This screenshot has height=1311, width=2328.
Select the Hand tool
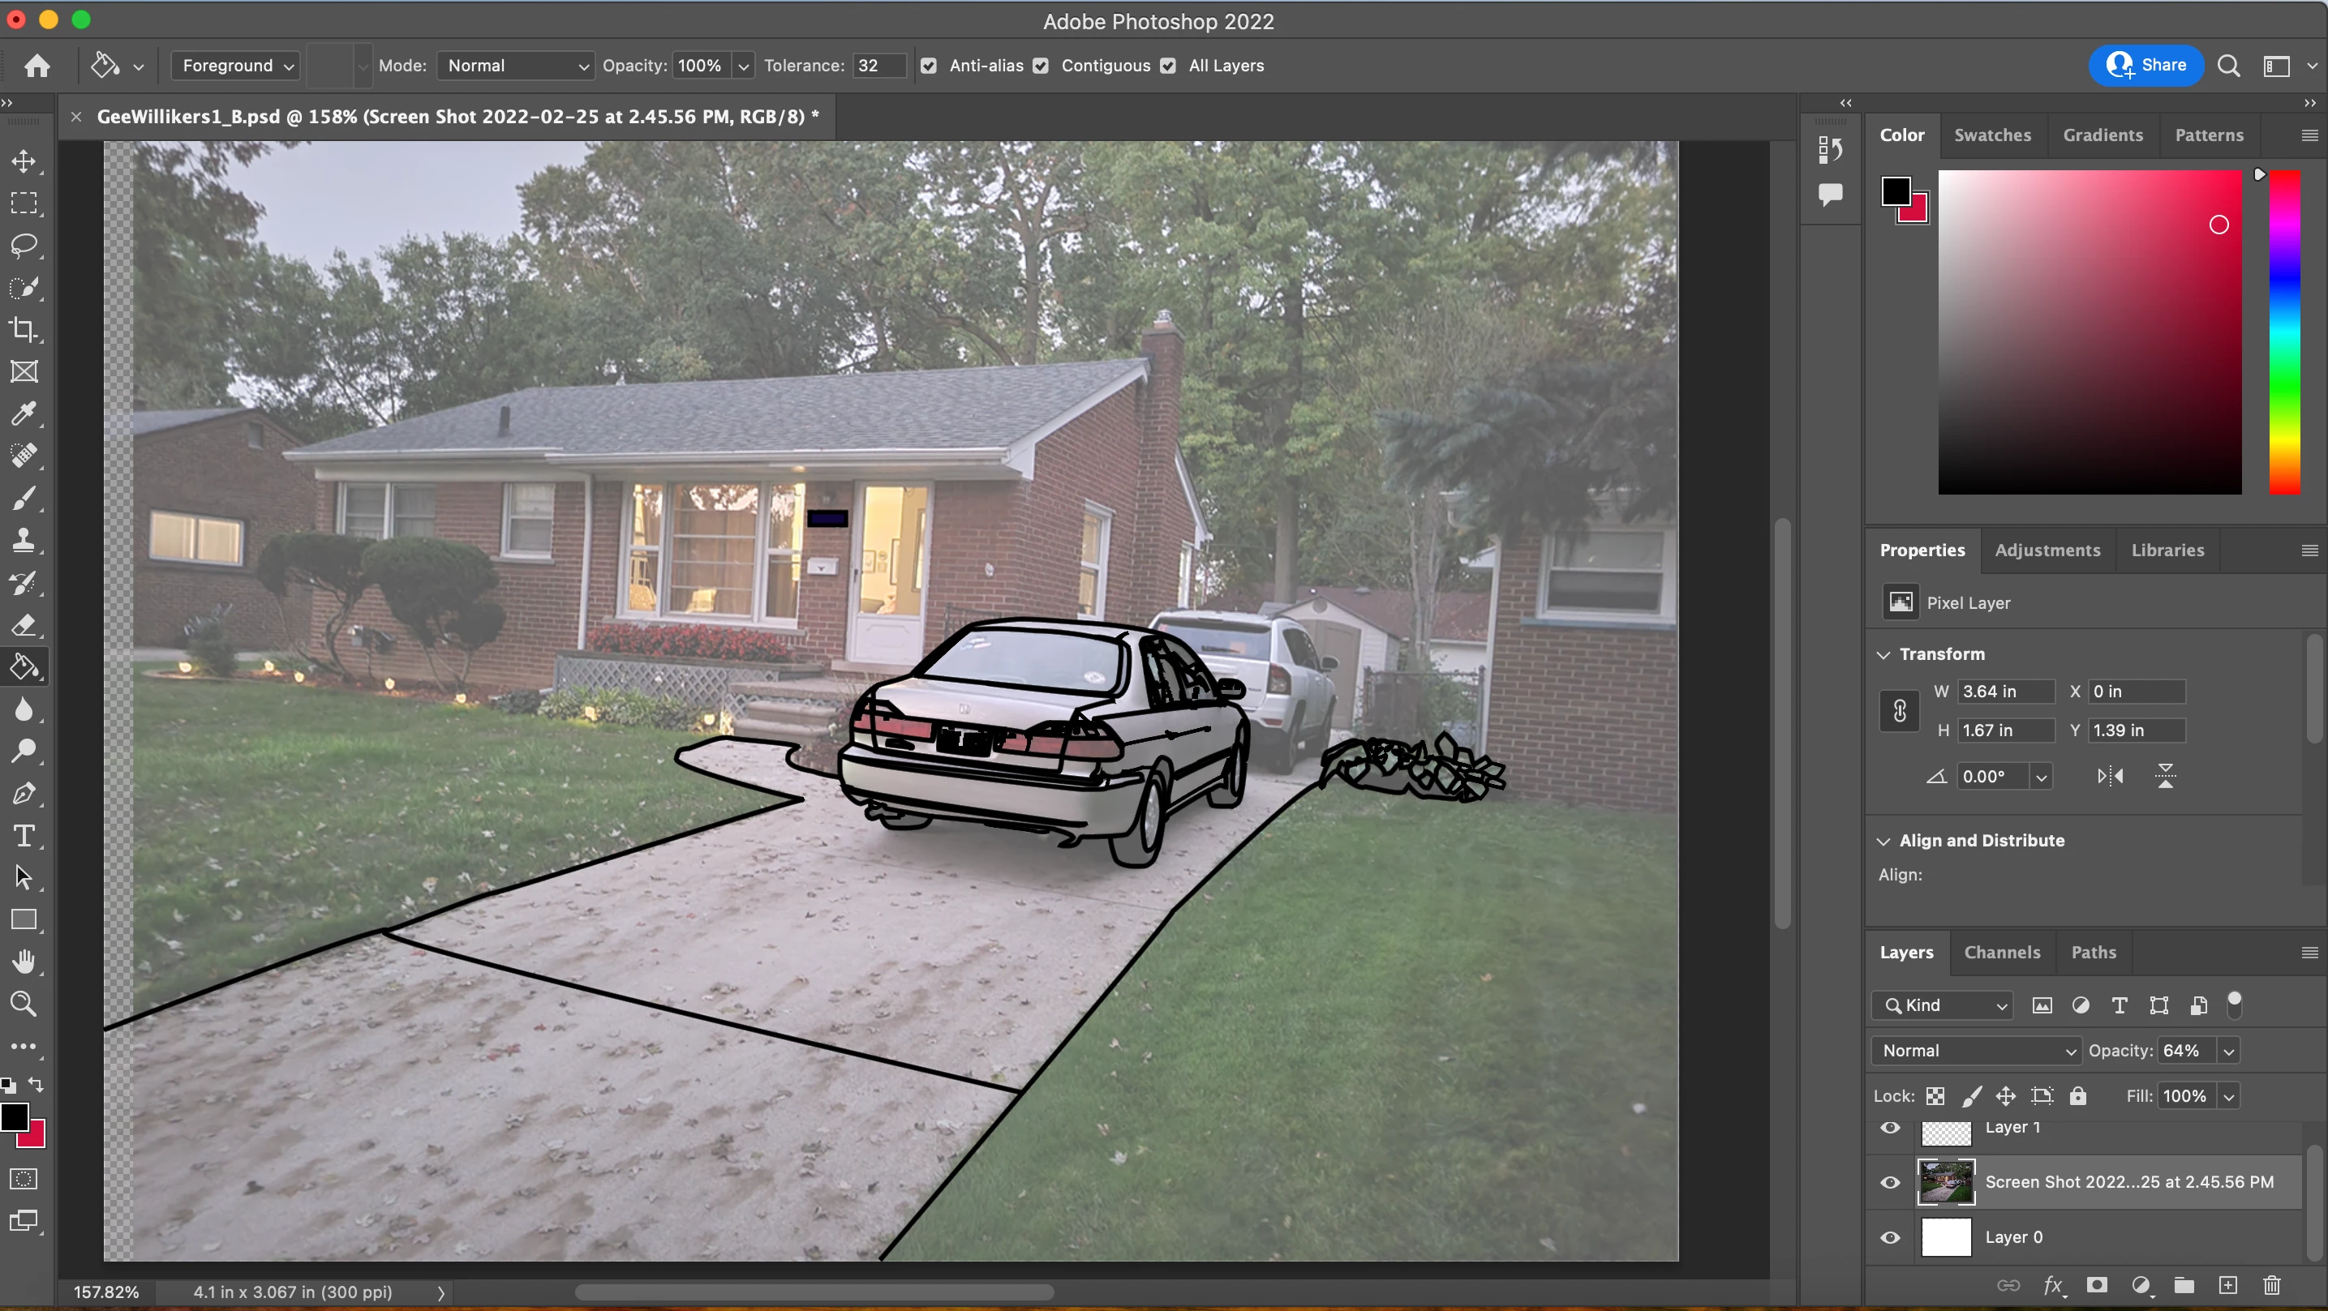pyautogui.click(x=24, y=962)
